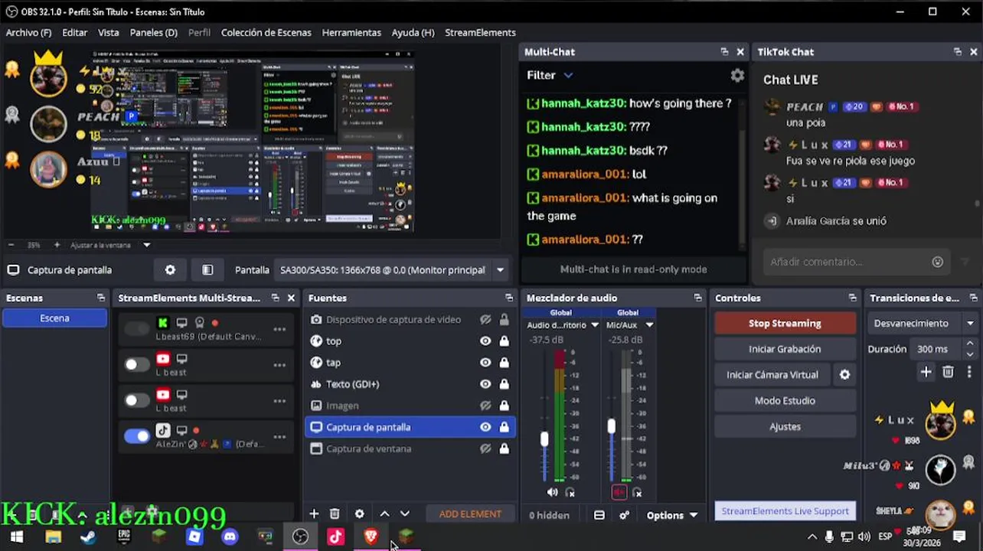Switch audio mixer layout icon
Viewport: 983px width, 551px height.
599,516
